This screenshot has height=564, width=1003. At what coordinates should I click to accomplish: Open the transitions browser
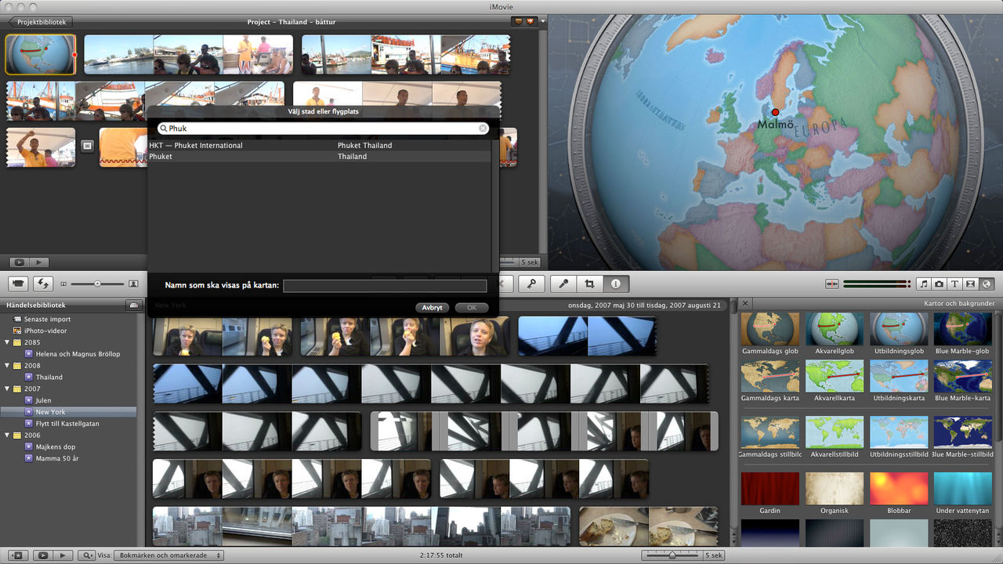971,284
